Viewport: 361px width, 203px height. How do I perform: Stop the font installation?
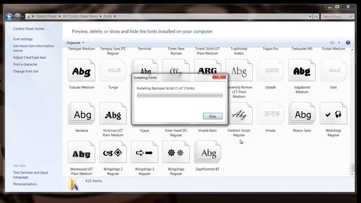213,116
